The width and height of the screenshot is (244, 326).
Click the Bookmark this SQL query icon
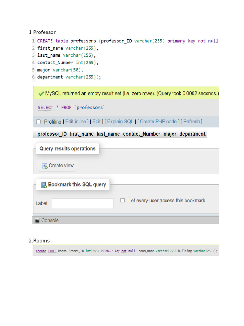tap(44, 185)
